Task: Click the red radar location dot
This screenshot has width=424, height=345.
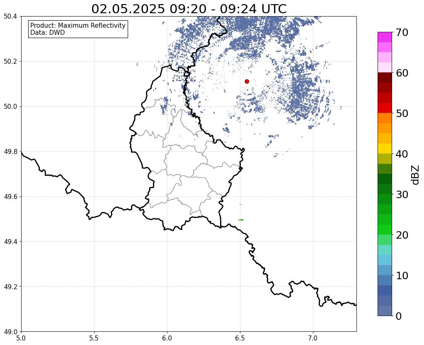Action: click(x=247, y=81)
